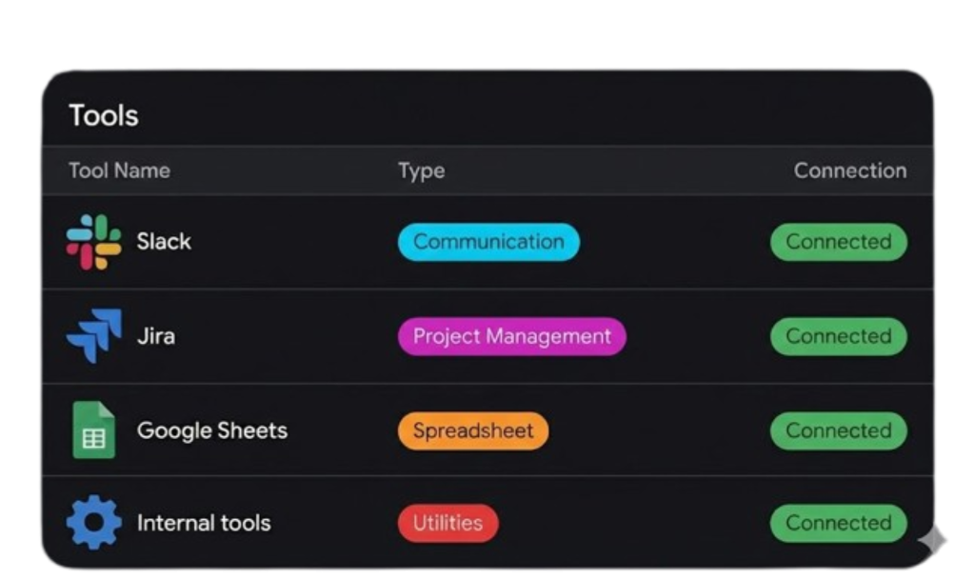The height and width of the screenshot is (580, 975).
Task: Select the Project Management badge
Action: coord(511,335)
